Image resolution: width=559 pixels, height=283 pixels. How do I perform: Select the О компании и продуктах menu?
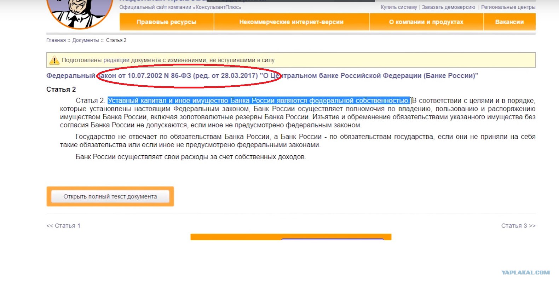click(426, 22)
